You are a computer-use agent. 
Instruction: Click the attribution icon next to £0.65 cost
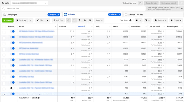(163, 31)
